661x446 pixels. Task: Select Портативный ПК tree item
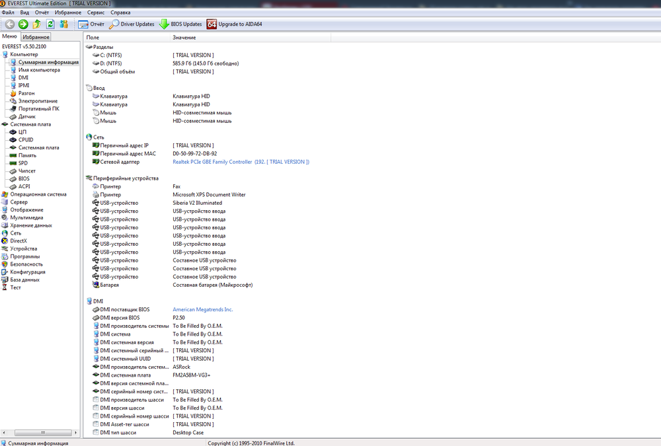(39, 109)
